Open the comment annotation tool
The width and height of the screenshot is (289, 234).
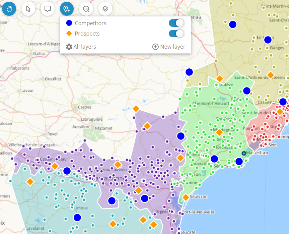click(x=48, y=9)
